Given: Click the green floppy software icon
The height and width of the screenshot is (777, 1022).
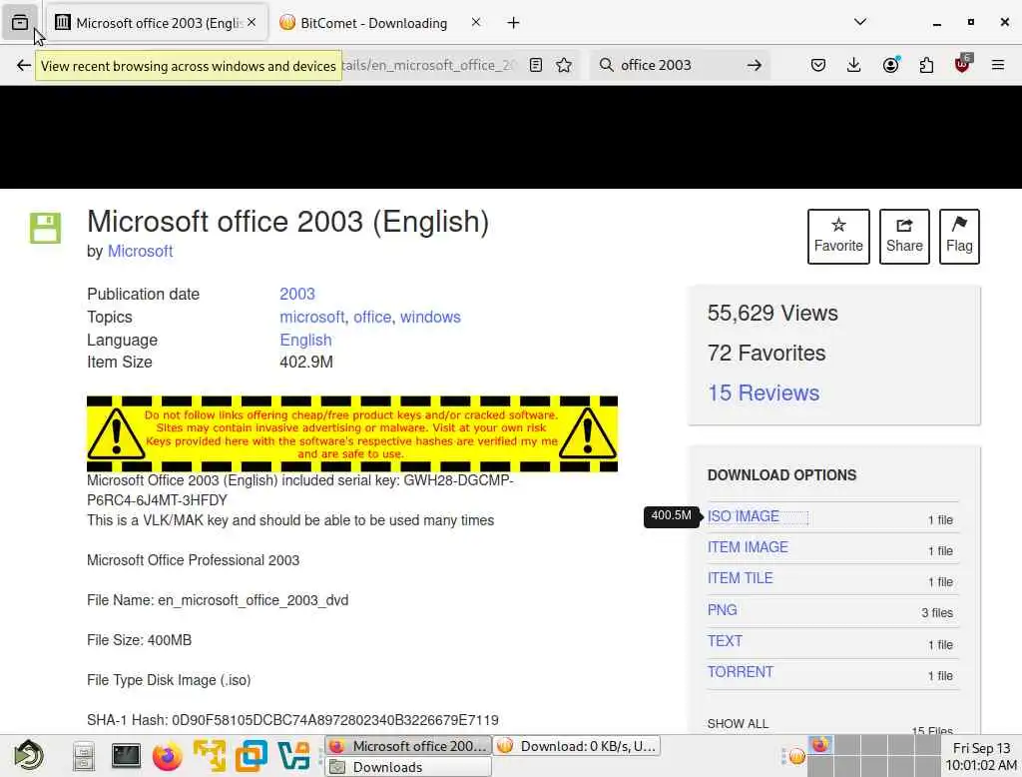Looking at the screenshot, I should click(x=45, y=228).
